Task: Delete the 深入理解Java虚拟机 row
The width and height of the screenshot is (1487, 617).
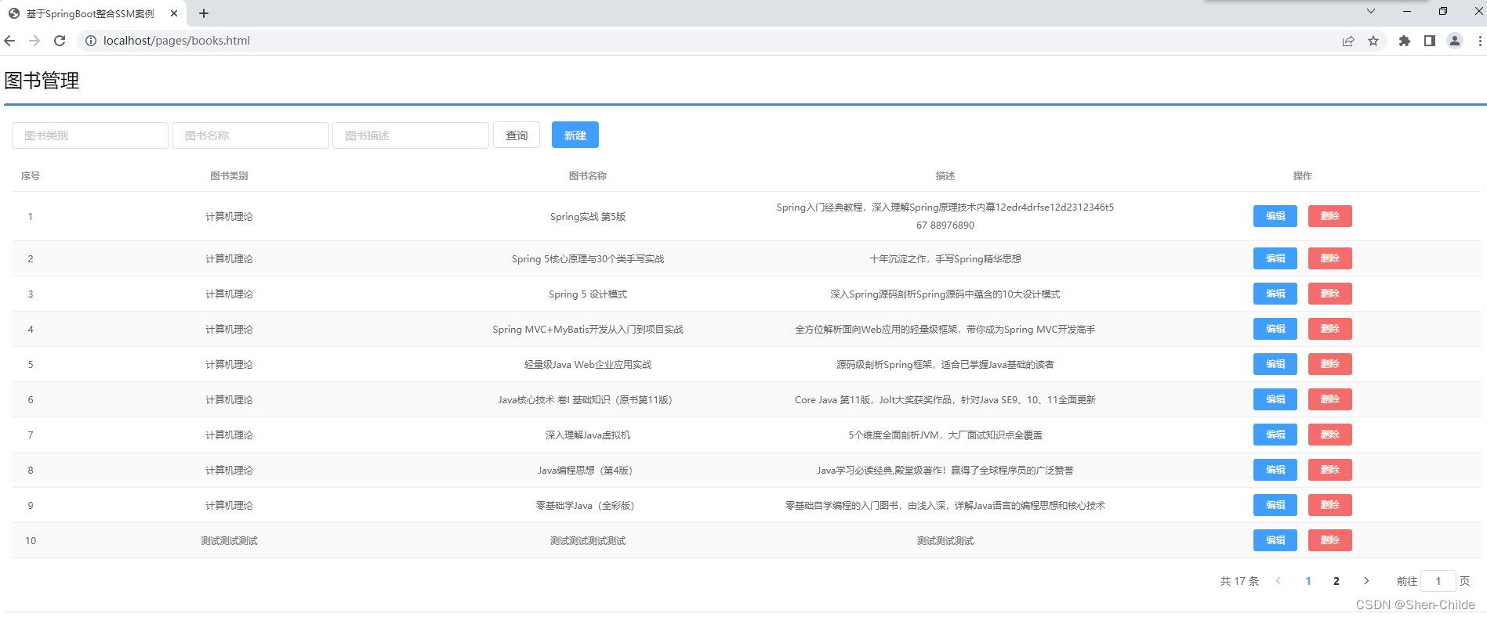Action: (1330, 435)
